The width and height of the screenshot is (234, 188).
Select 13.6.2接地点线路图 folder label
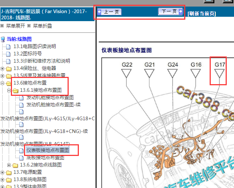pyautogui.click(x=41, y=165)
